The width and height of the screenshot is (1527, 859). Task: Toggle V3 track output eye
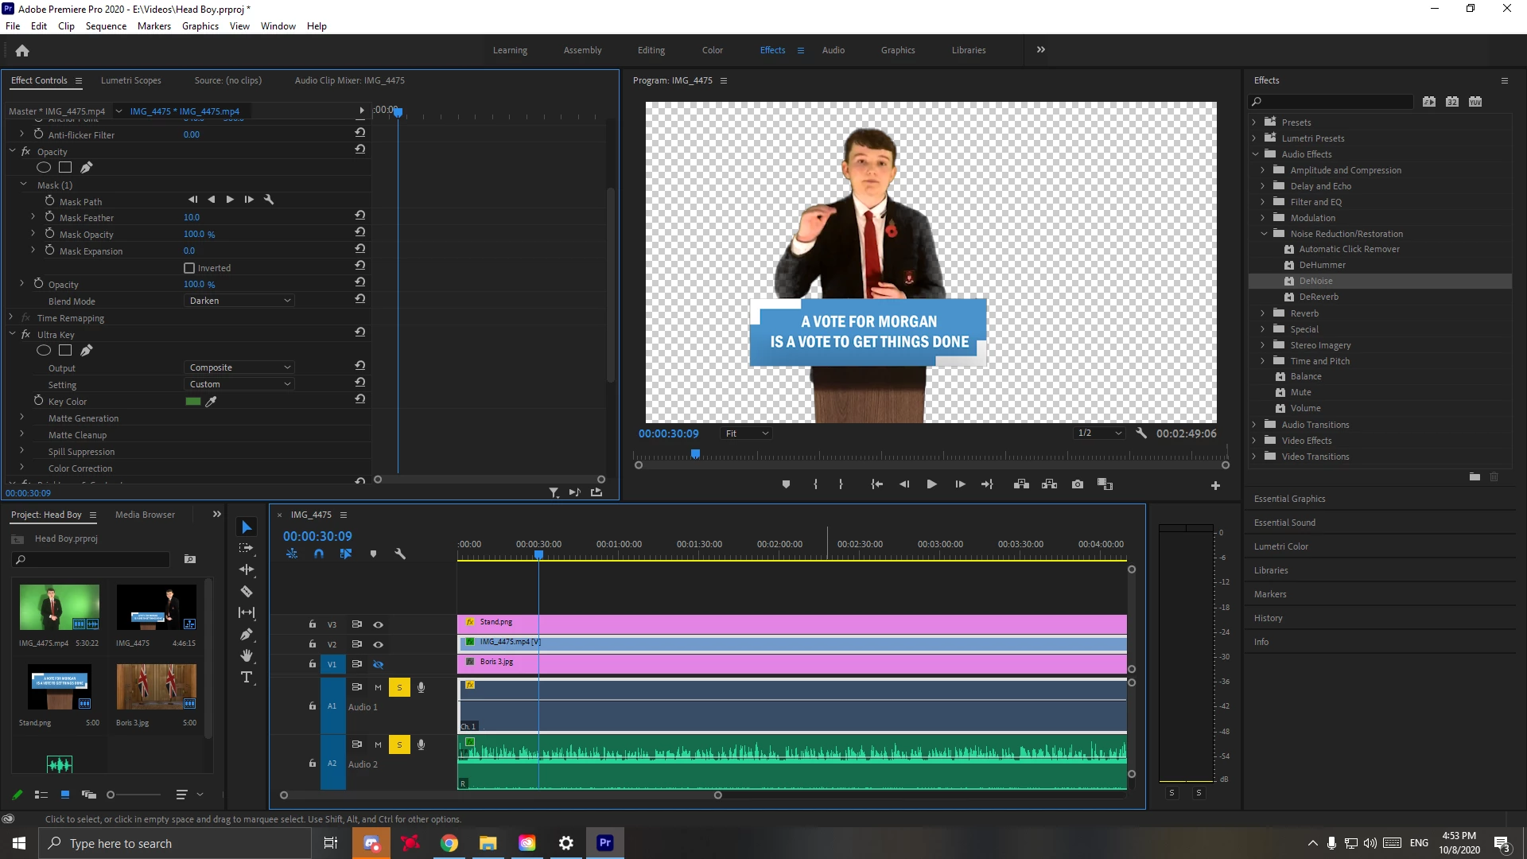click(379, 624)
